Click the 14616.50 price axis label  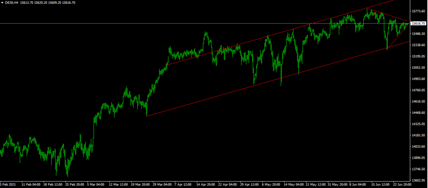tap(418, 102)
